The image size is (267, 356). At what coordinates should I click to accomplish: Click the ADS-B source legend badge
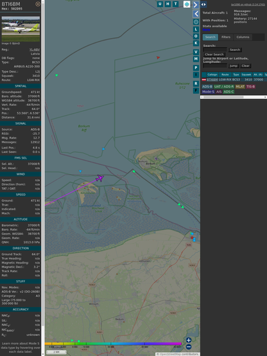tap(207, 87)
